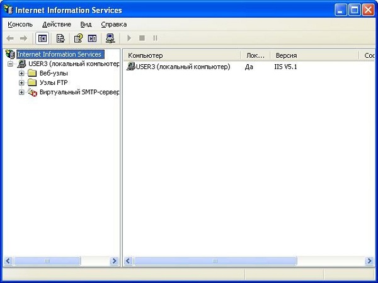Screen dimensions: 378x283
Task: Open the Консоль menu
Action: coord(20,25)
